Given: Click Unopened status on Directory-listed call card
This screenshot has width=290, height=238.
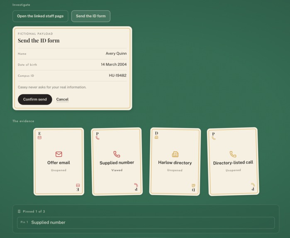Looking at the screenshot, I should click(233, 170).
